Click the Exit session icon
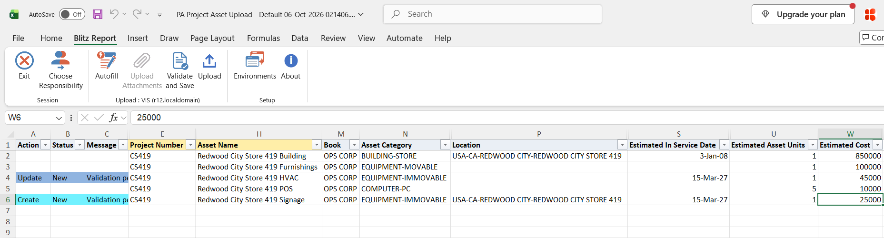This screenshot has height=238, width=884. coord(24,61)
